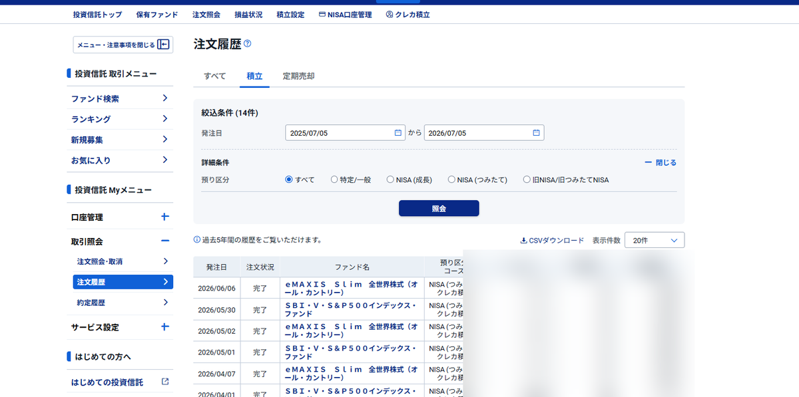Click the collapse-menu arrow icon in メニュー・注意事項を閉じる
Screen dimensions: 799x397
163,45
